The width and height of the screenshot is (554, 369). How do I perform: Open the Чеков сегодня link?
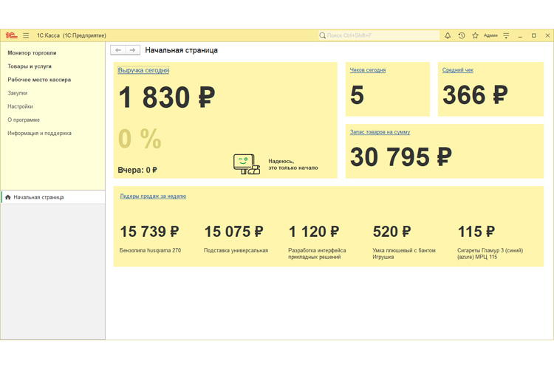click(x=368, y=70)
